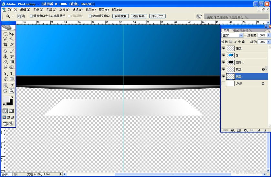Screen dimensions: 271x177
Task: Select the Type tool
Action: 12,74
